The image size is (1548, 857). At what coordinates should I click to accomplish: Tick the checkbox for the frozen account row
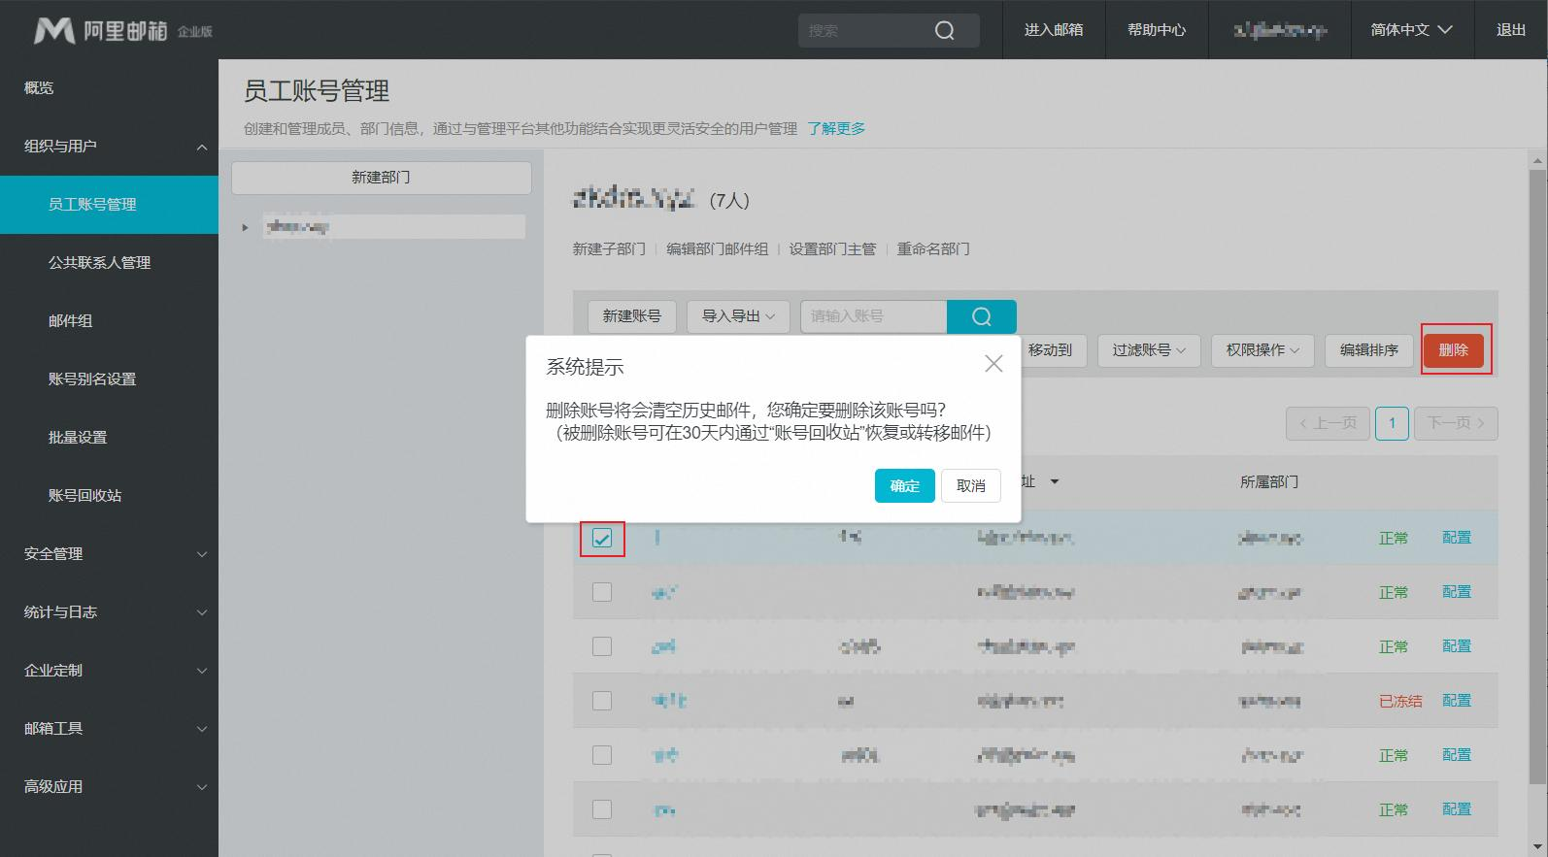pyautogui.click(x=602, y=701)
